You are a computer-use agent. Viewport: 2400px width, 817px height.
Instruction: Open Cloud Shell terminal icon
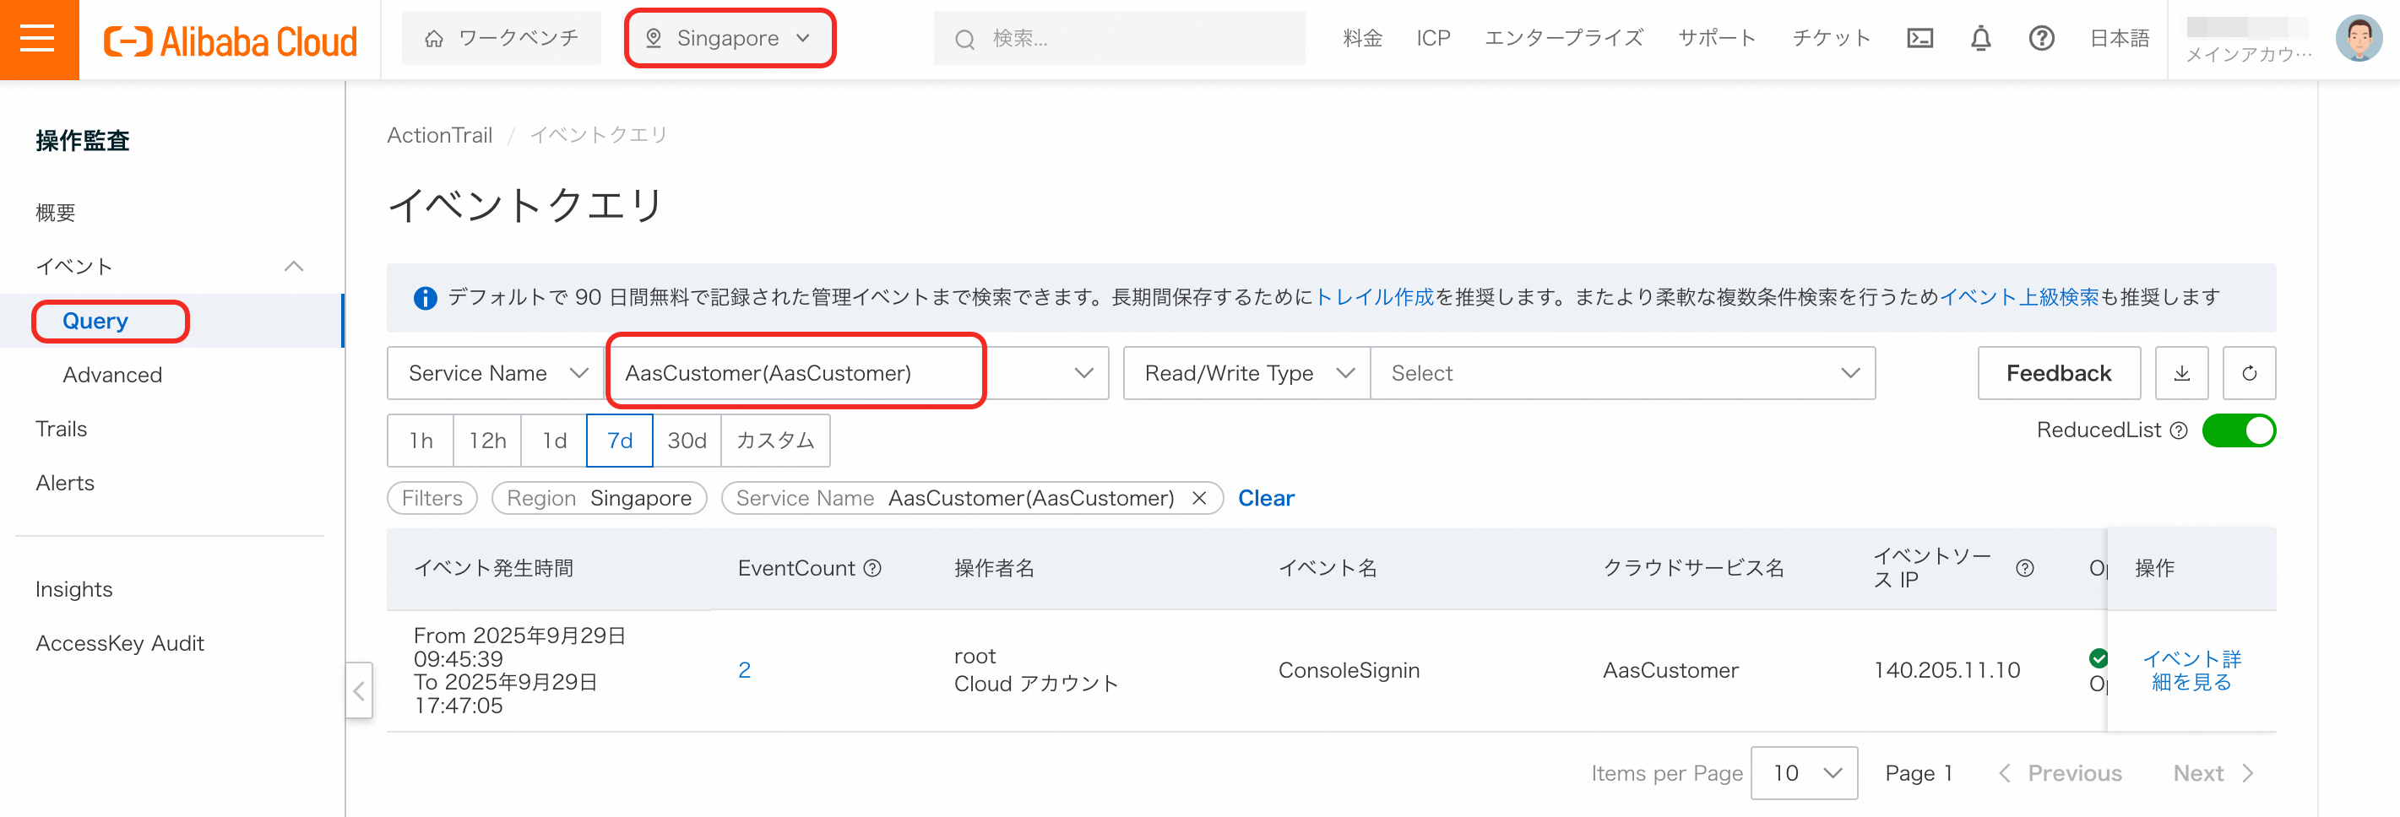pos(1919,38)
